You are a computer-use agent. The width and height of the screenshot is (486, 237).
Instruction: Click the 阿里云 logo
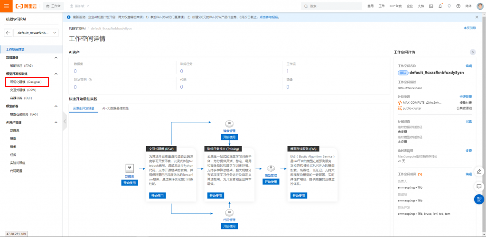(x=27, y=6)
